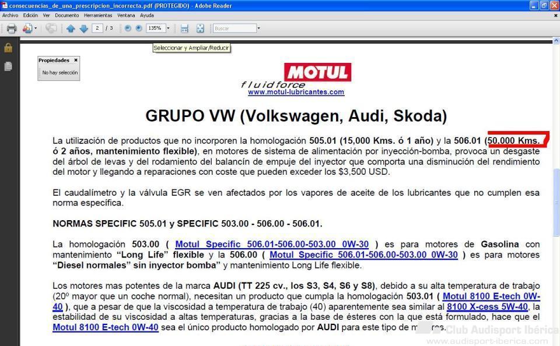Open the Ayuda menu
This screenshot has height=346, width=560.
[x=147, y=15]
